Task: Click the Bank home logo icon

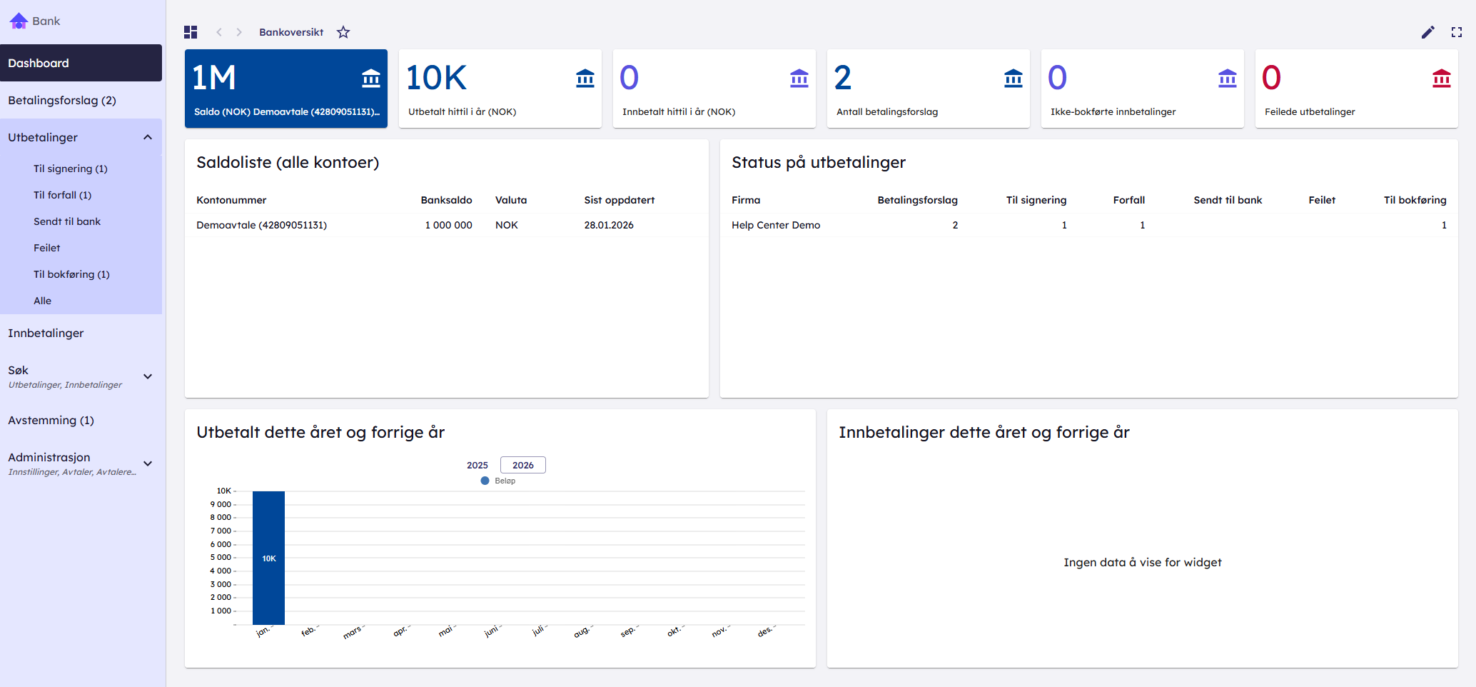Action: (19, 21)
